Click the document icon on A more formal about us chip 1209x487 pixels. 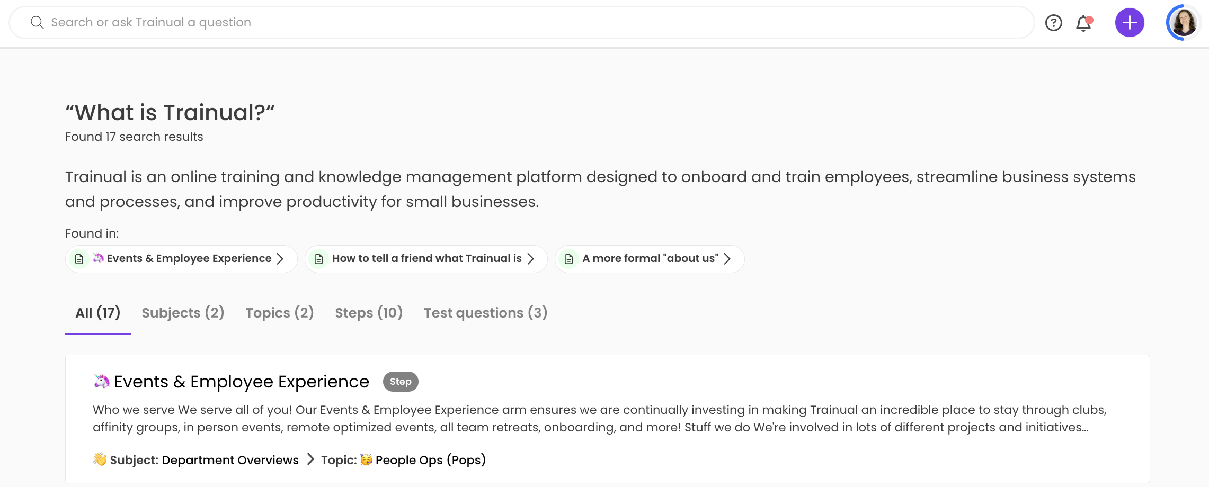click(568, 259)
